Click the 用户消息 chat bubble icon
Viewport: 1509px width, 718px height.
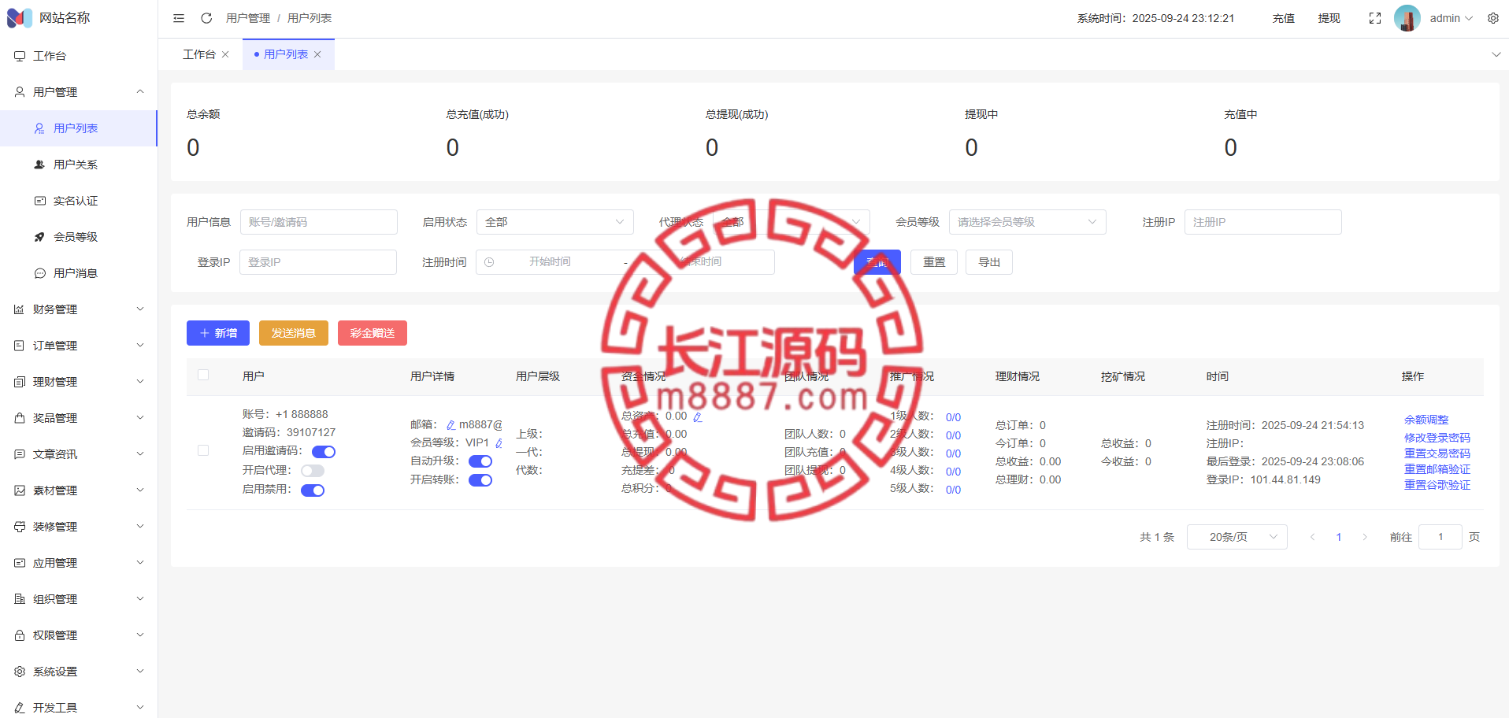(39, 273)
